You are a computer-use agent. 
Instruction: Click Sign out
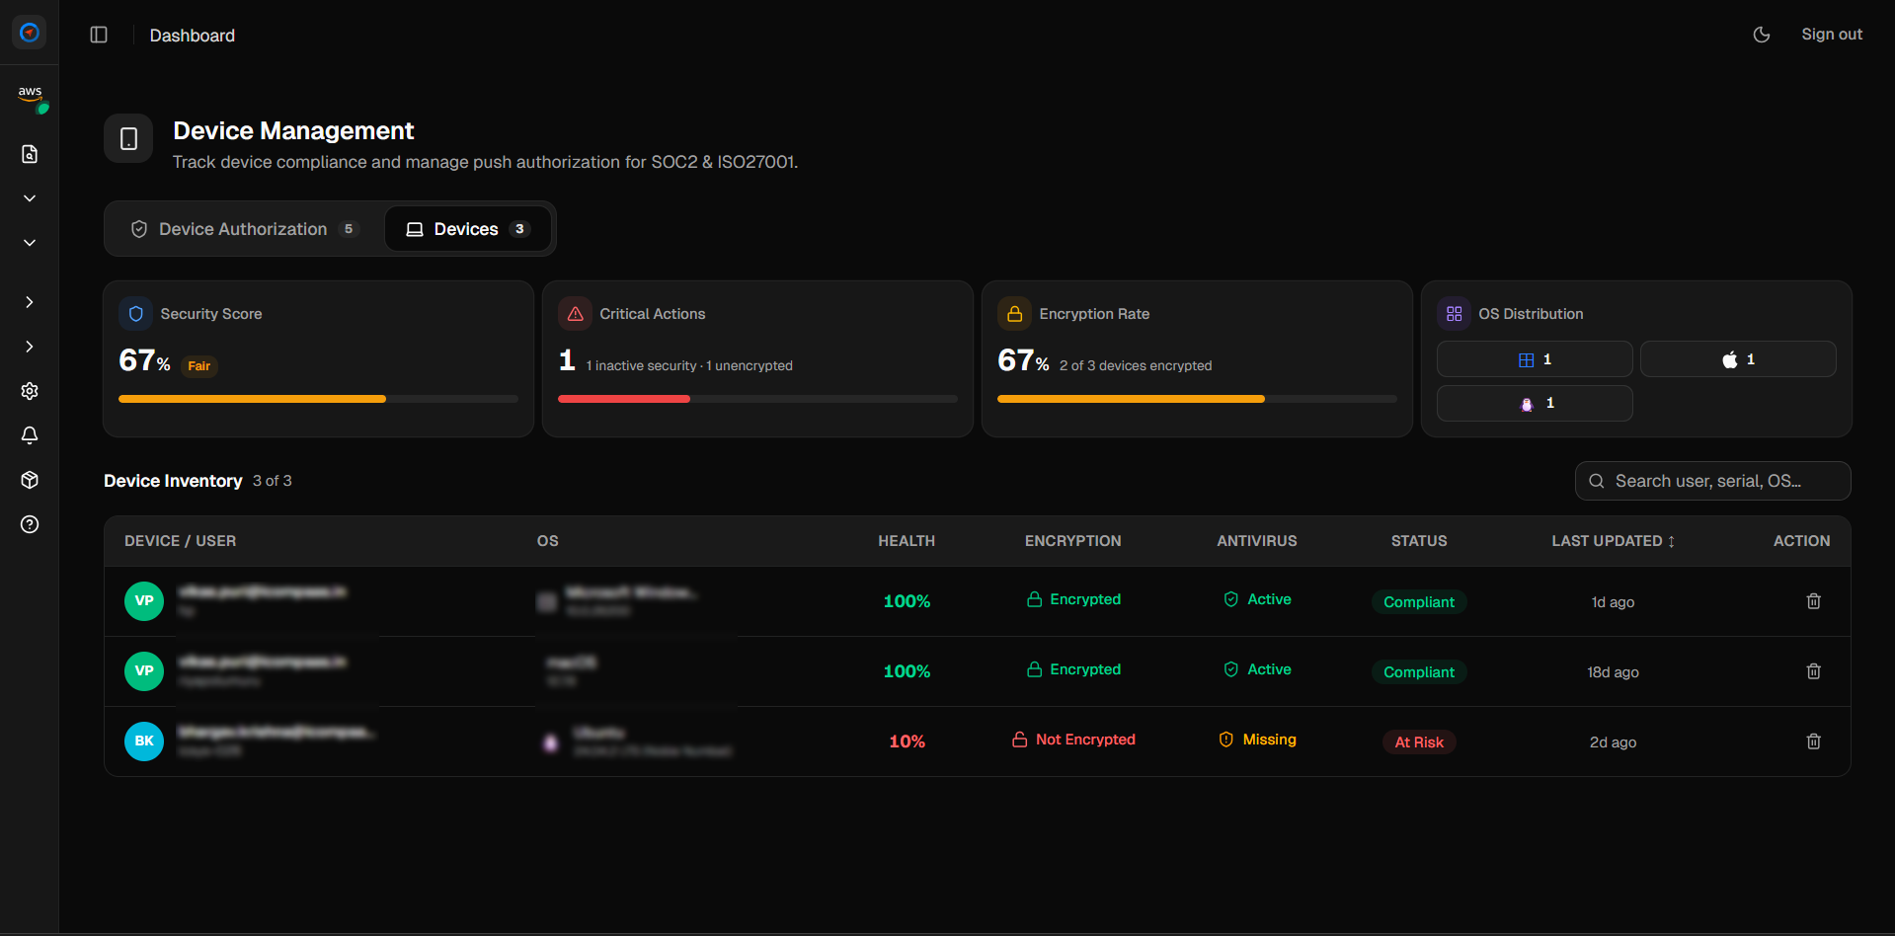1831,35
